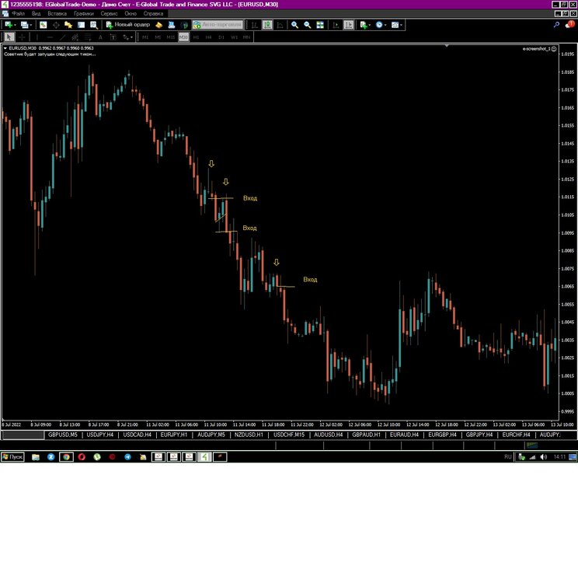Select the trendline tool

(62, 37)
